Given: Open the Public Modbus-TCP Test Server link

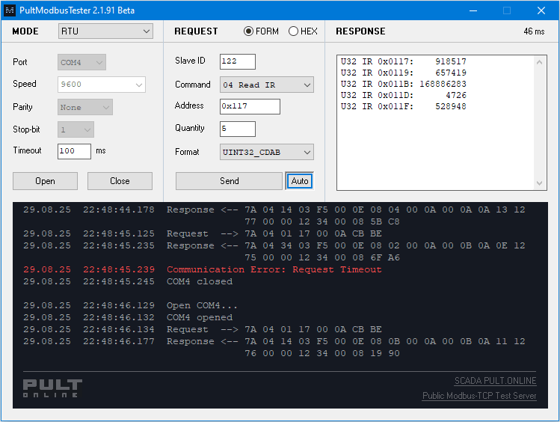Looking at the screenshot, I should (479, 396).
